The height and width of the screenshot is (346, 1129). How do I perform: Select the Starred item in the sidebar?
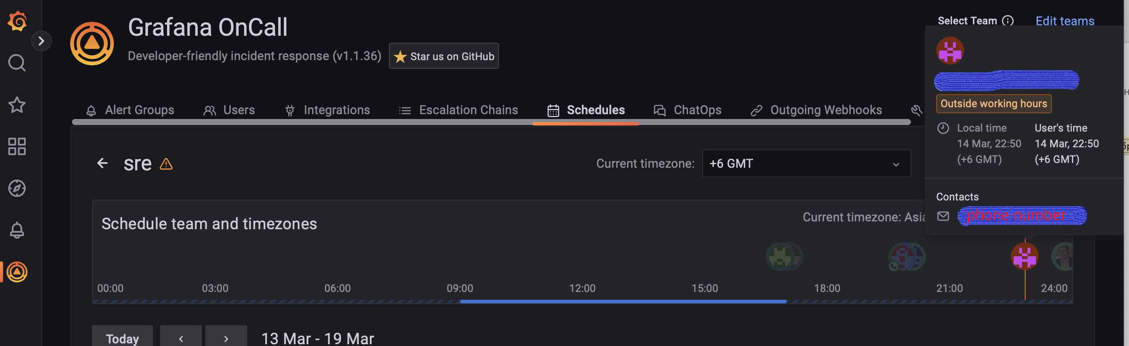point(17,105)
